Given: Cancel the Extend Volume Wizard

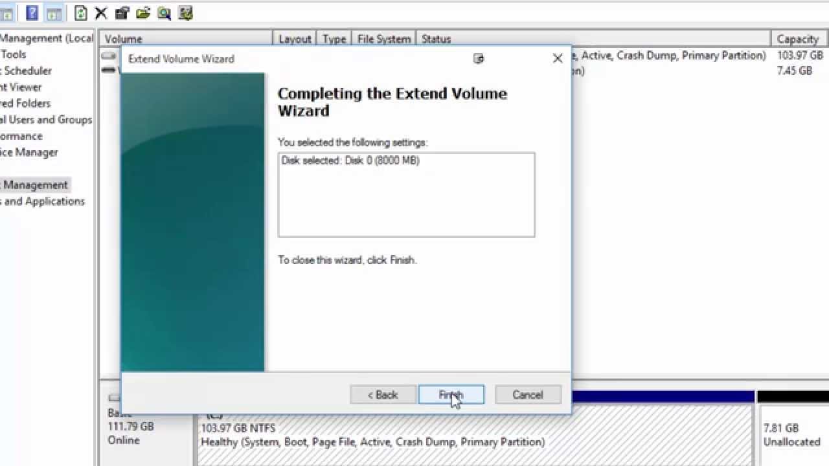Looking at the screenshot, I should (x=528, y=395).
